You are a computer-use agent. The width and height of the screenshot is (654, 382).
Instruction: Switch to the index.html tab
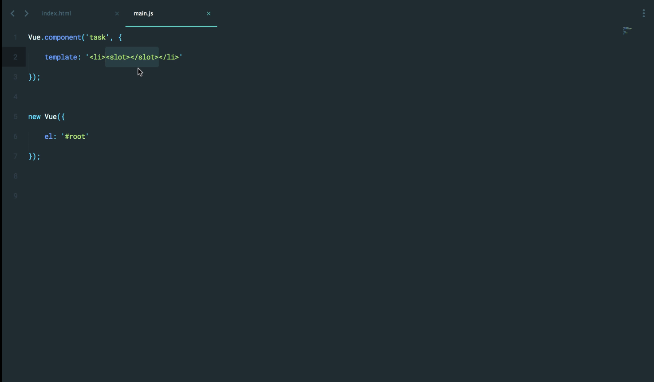pyautogui.click(x=56, y=13)
